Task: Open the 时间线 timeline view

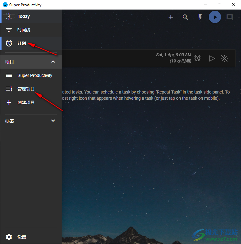Action: (x=24, y=30)
